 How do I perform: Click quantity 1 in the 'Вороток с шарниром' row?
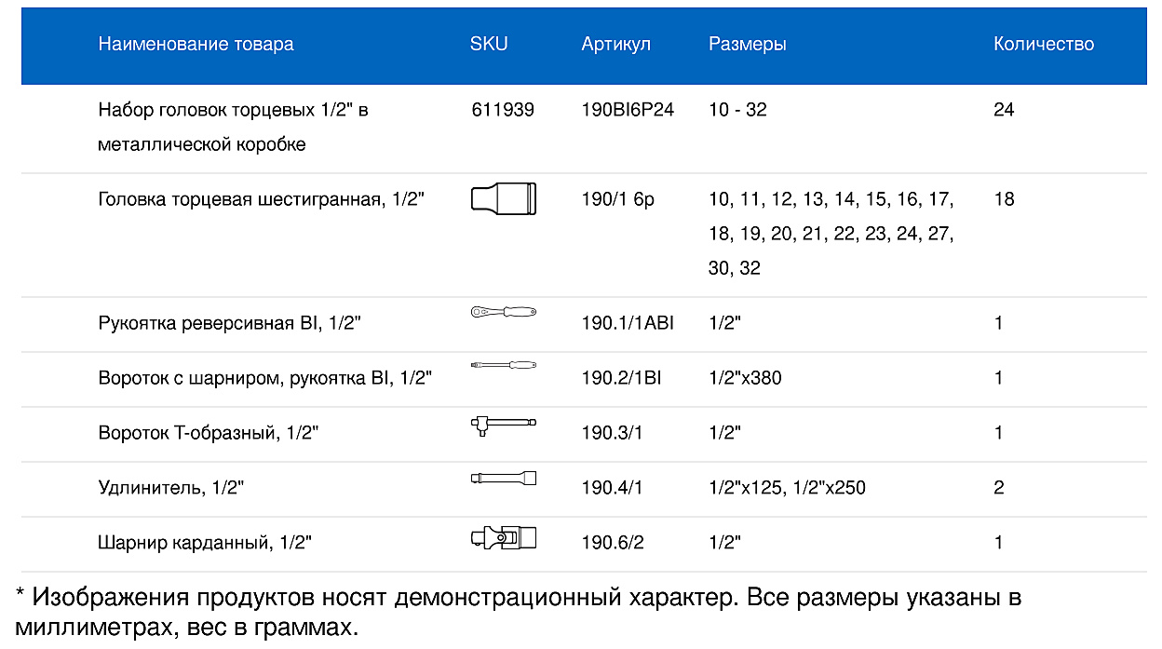pos(998,379)
